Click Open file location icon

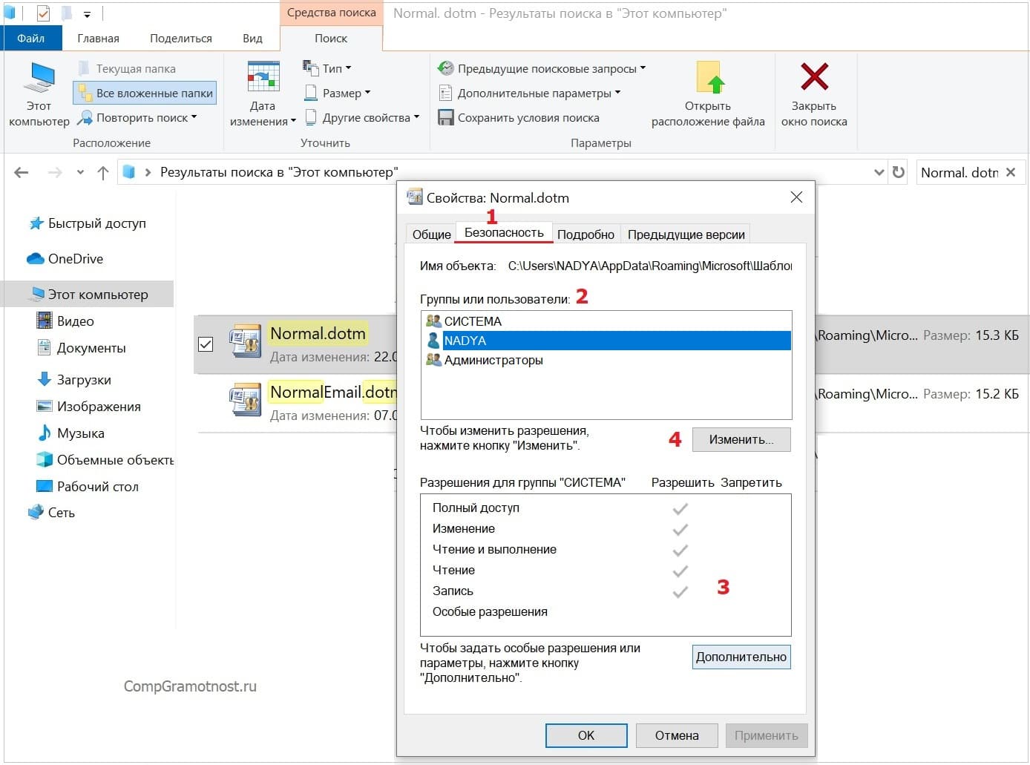[709, 79]
